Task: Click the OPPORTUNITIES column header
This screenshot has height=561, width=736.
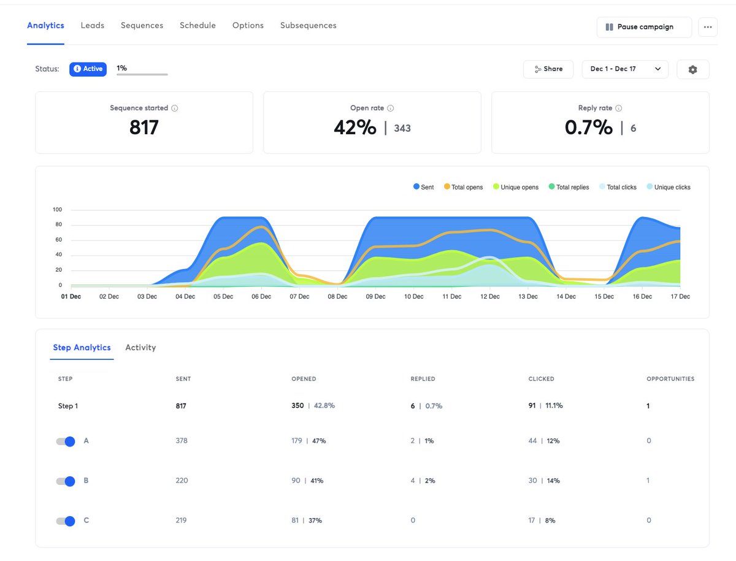Action: point(670,379)
